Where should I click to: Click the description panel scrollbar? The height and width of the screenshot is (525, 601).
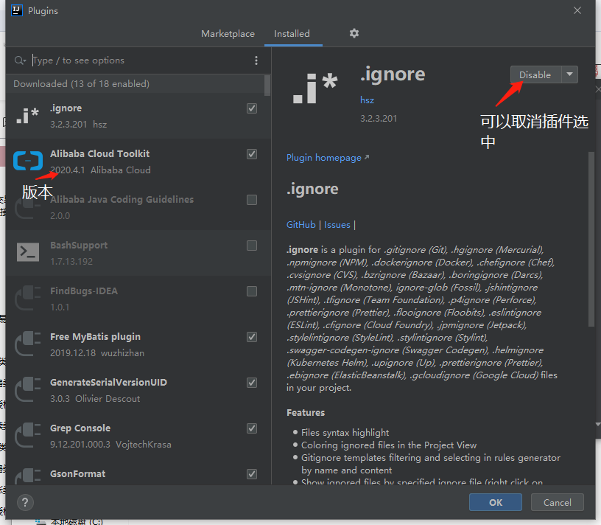click(x=591, y=239)
